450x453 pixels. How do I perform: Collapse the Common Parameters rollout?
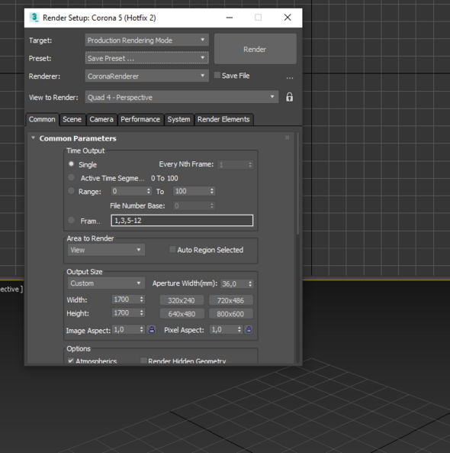[33, 138]
